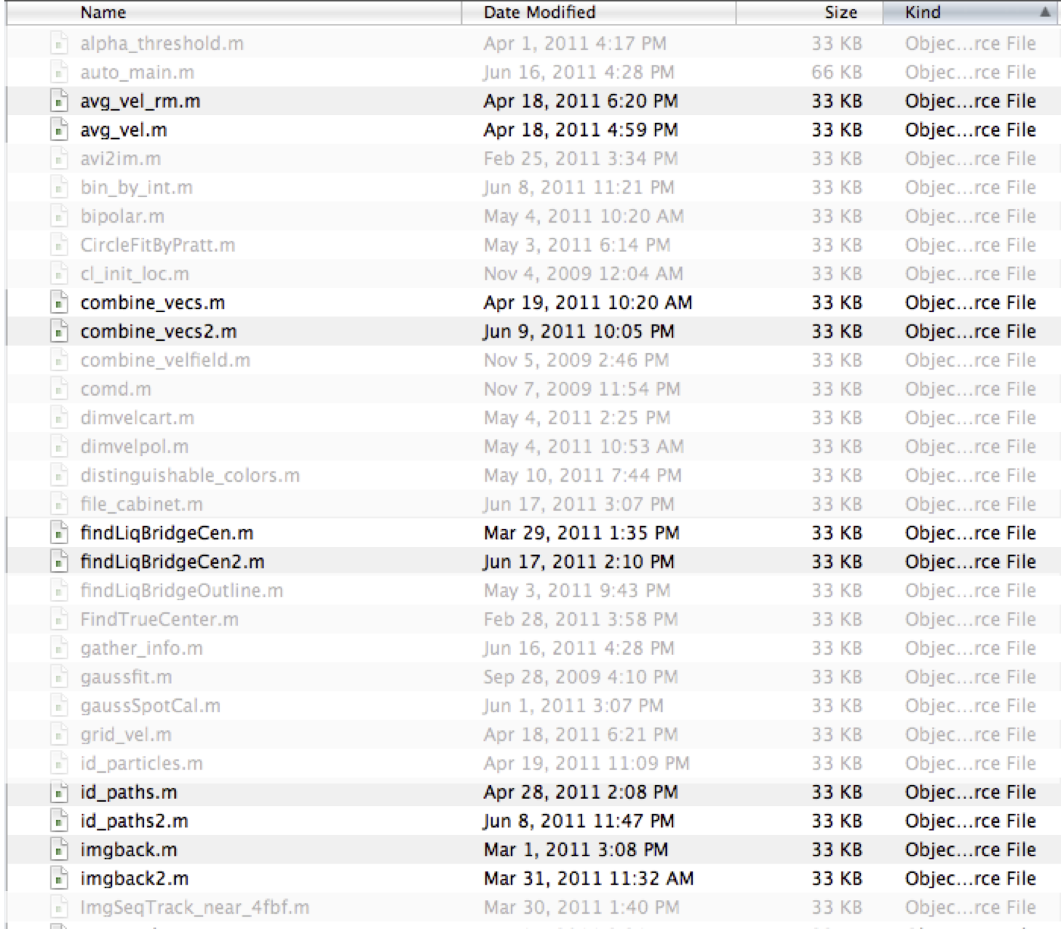Click date Mar 1, 2011 3:08 PM

pyautogui.click(x=576, y=850)
